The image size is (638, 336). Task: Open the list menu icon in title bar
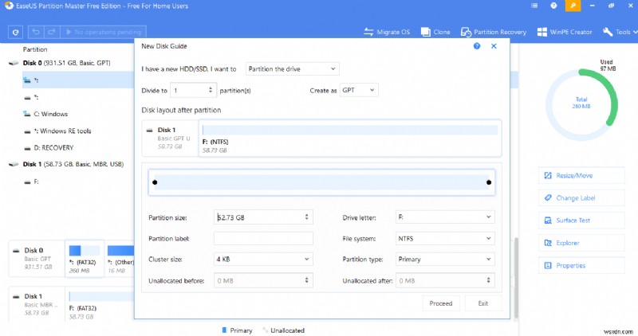[x=534, y=6]
